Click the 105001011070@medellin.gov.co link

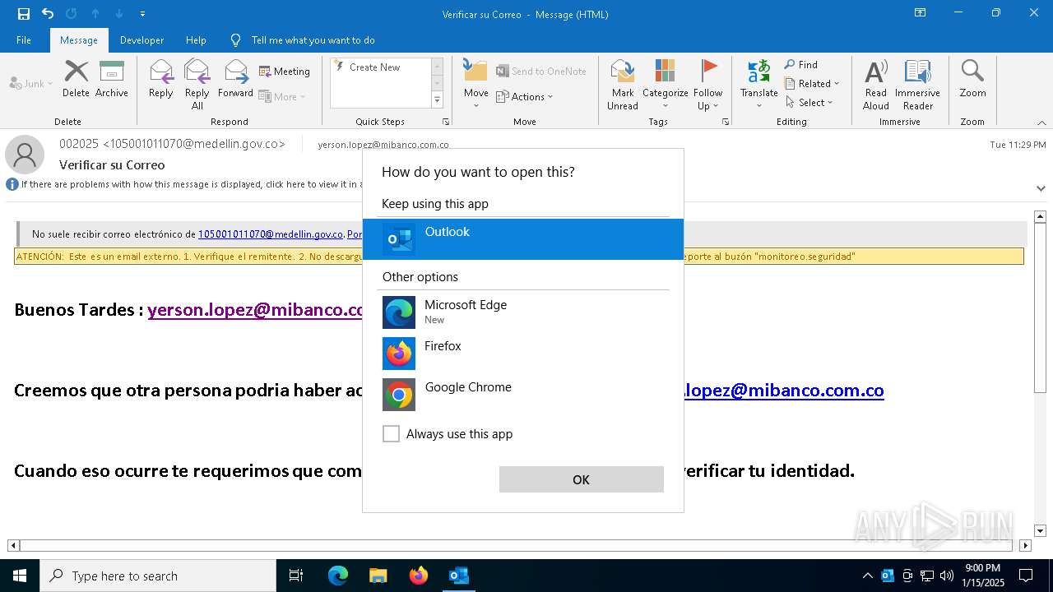271,234
